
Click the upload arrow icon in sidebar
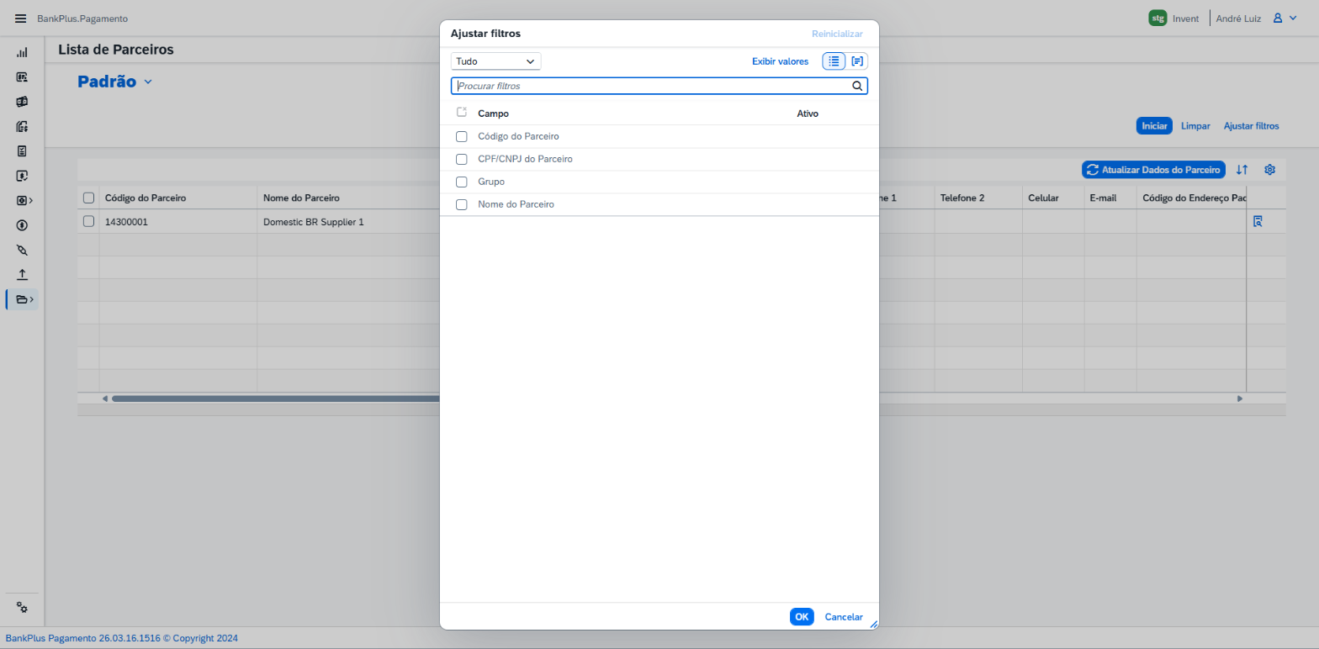[x=22, y=275]
